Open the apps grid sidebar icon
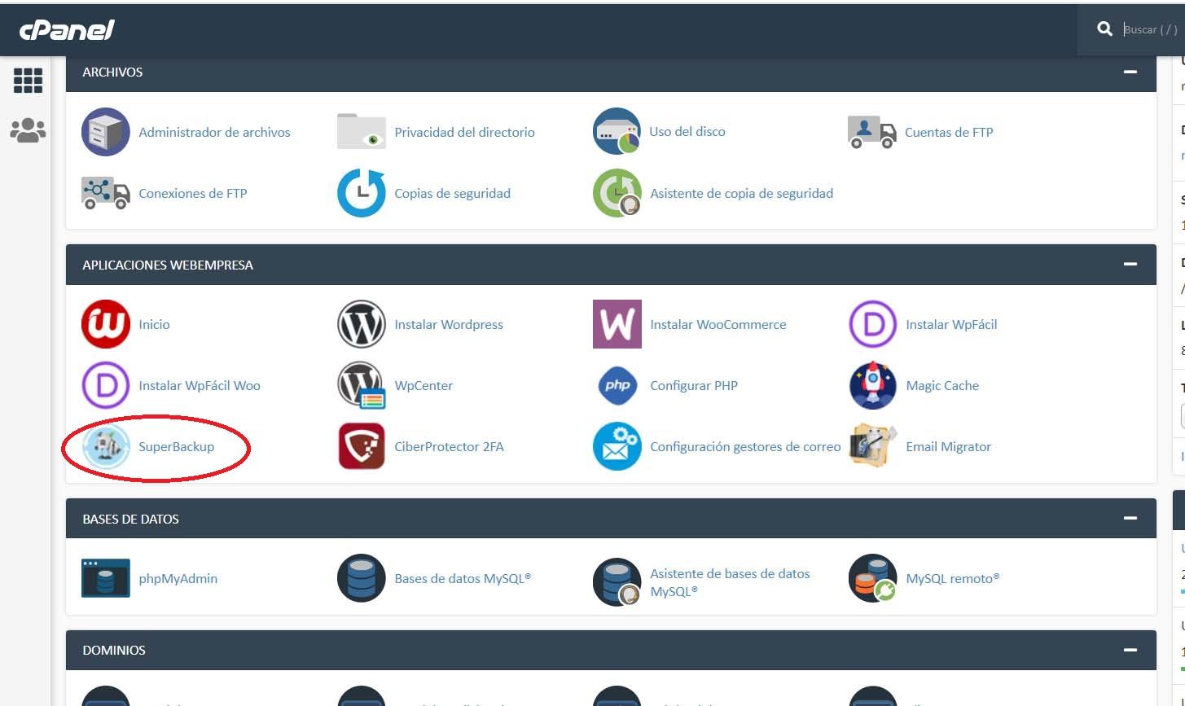The image size is (1185, 706). [28, 81]
